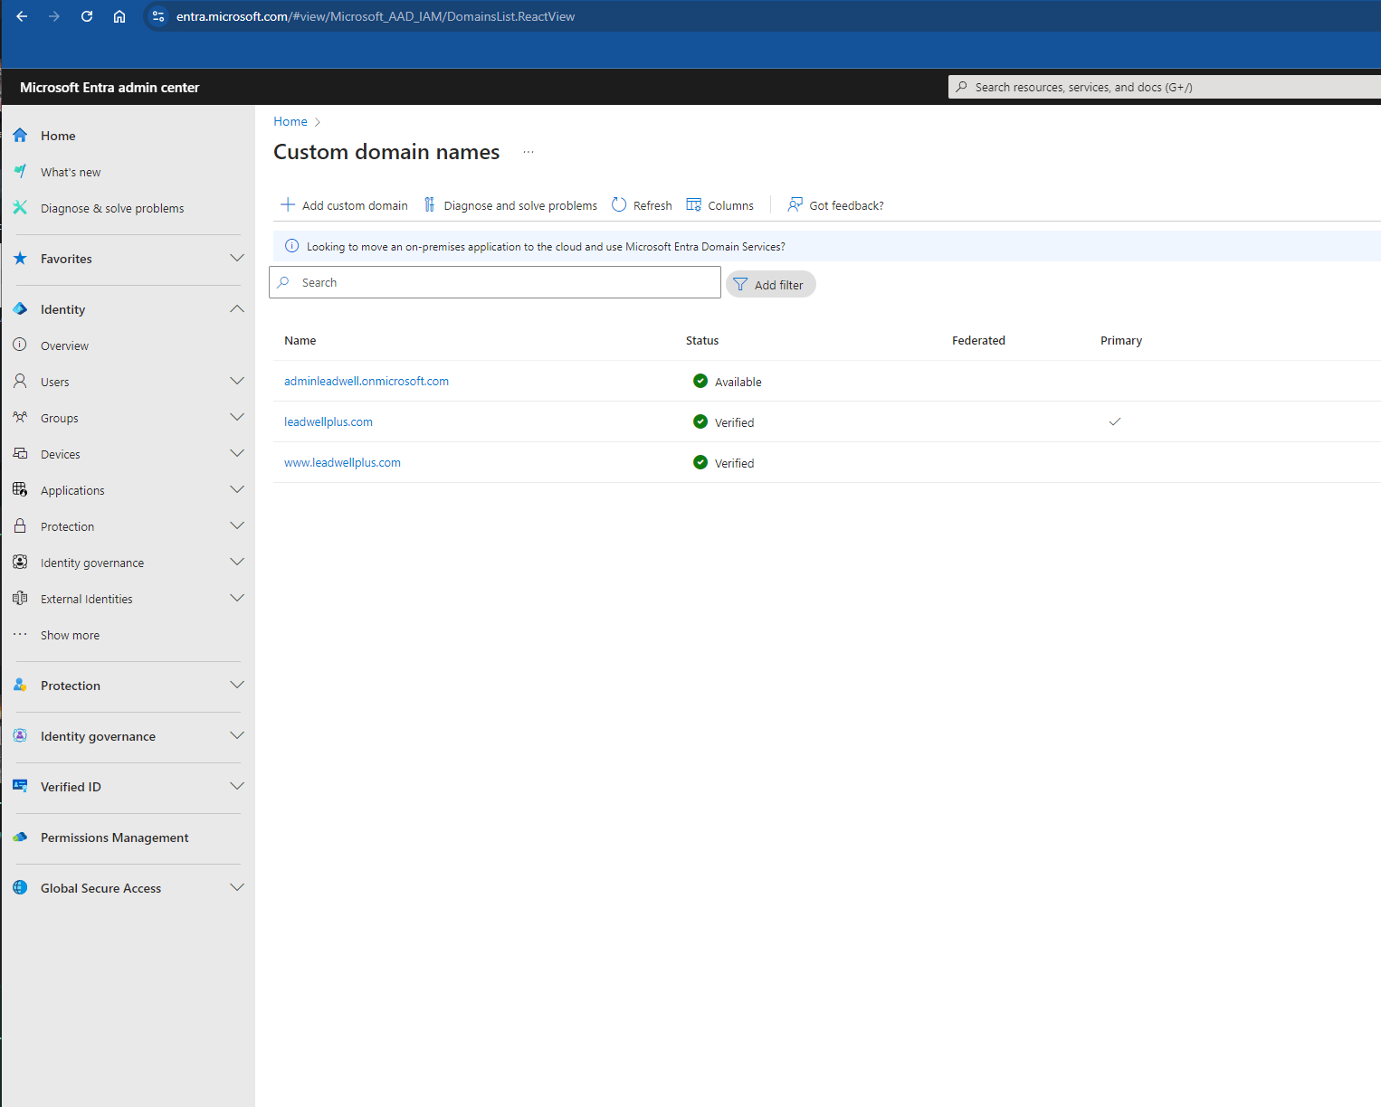Image resolution: width=1381 pixels, height=1107 pixels.
Task: Expand the Protection submenu under Identity
Action: 237,525
